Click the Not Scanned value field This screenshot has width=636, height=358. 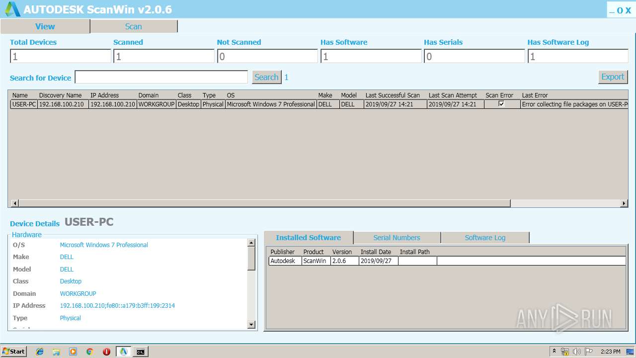pos(267,56)
